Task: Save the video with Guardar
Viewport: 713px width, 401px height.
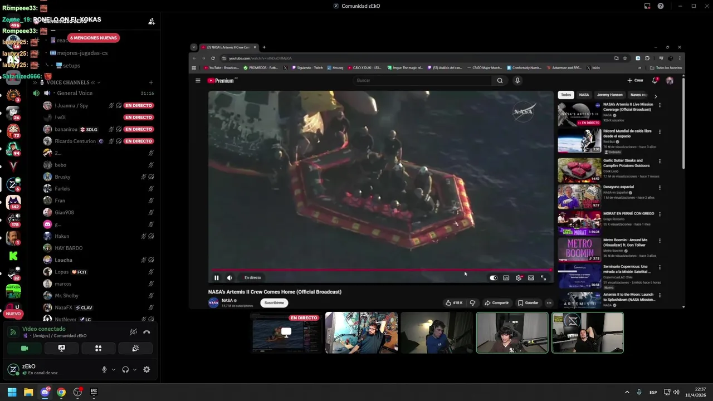Action: click(528, 303)
